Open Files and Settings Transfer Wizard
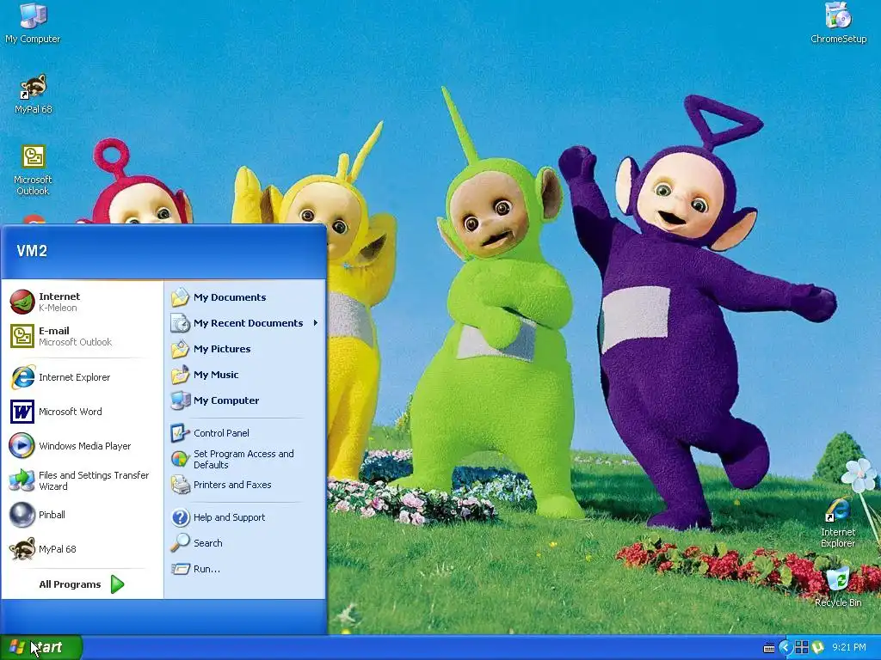Screen dimensions: 881x660 [x=82, y=480]
